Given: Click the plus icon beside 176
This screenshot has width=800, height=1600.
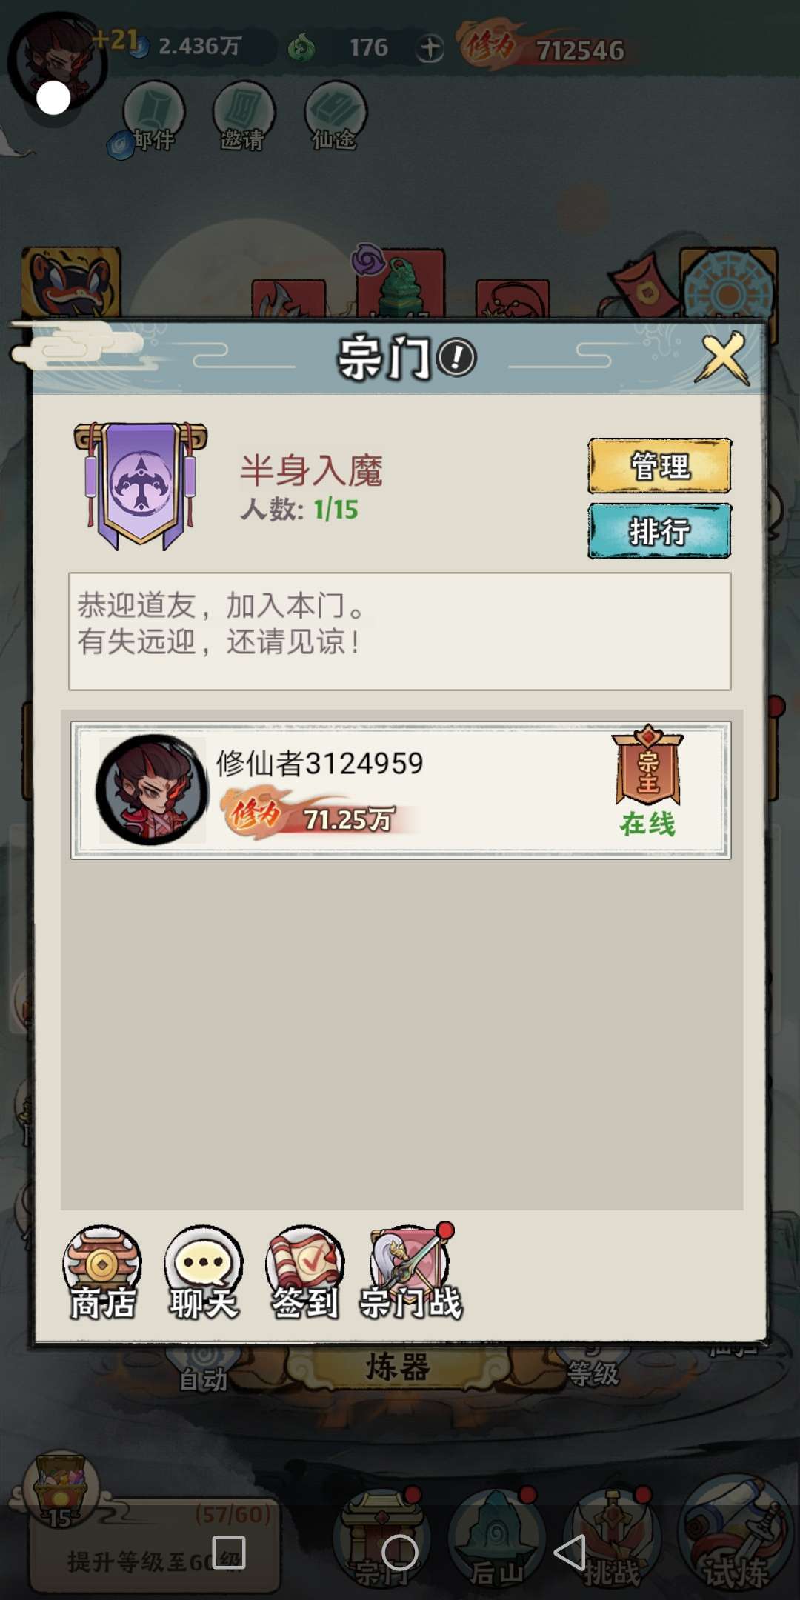Looking at the screenshot, I should click(430, 49).
